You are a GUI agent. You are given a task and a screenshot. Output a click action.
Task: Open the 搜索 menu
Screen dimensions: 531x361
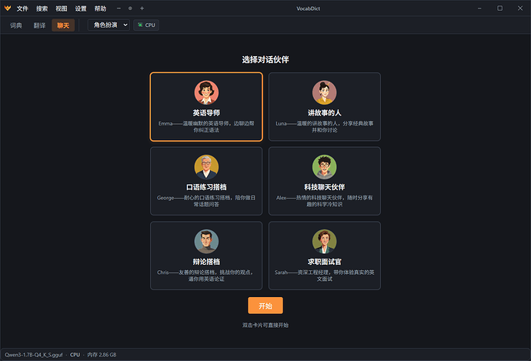[42, 8]
